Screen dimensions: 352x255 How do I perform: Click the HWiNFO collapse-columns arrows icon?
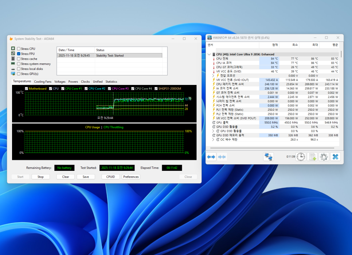(222, 157)
